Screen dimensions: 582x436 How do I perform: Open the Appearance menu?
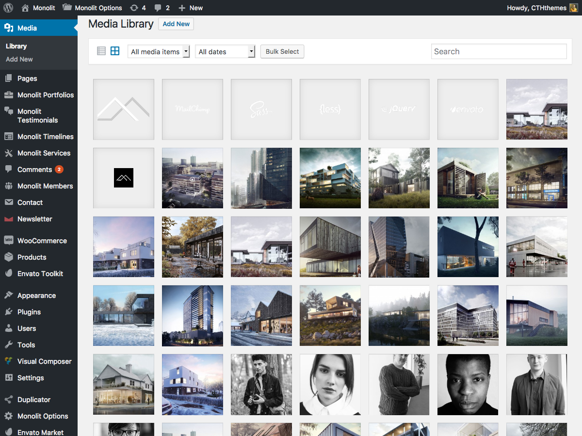(36, 296)
